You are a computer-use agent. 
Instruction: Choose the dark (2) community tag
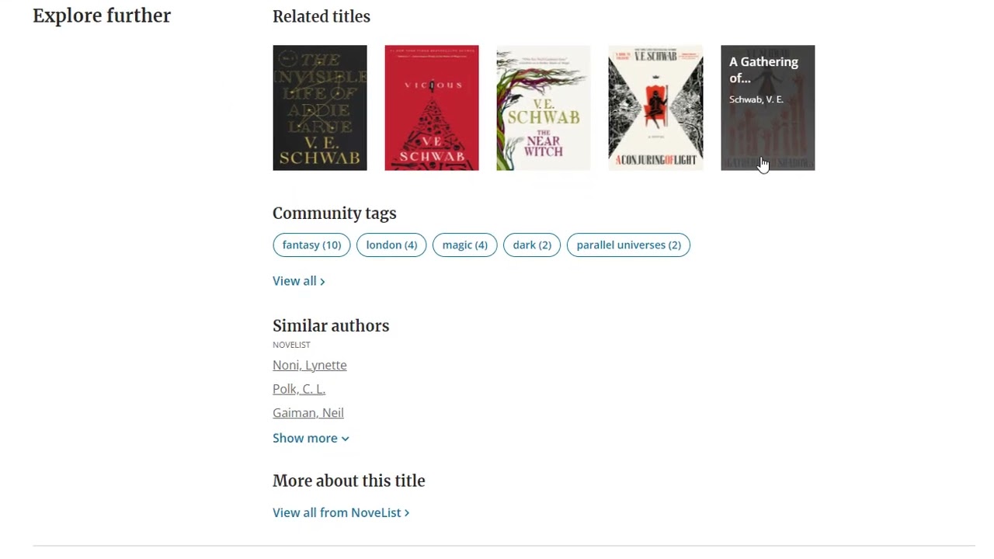coord(532,245)
